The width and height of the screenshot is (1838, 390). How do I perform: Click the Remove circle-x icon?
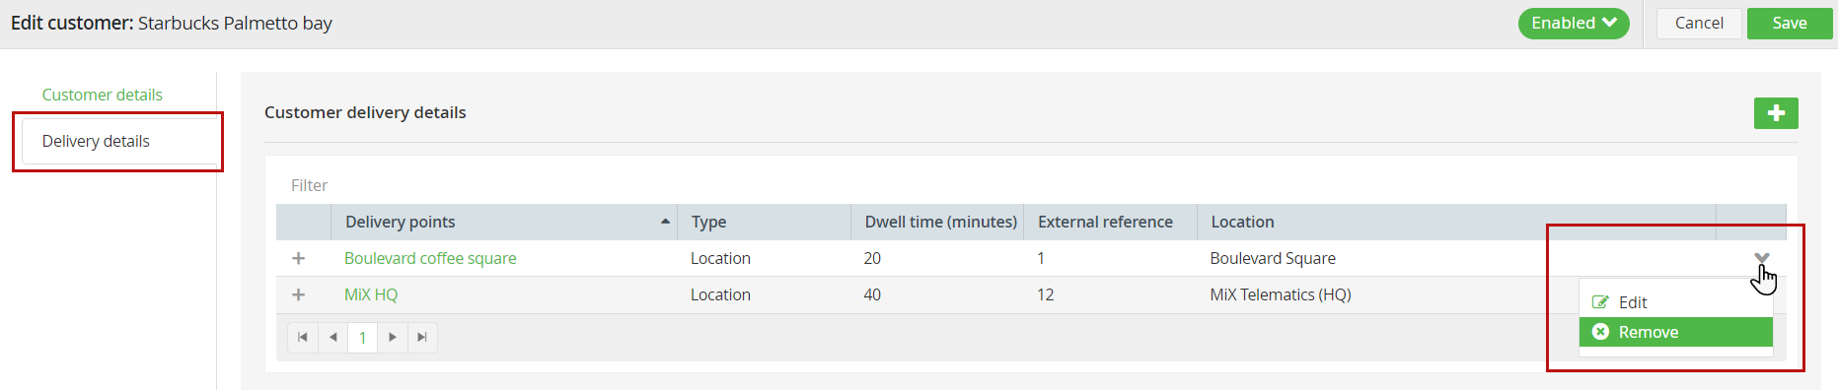pyautogui.click(x=1601, y=332)
